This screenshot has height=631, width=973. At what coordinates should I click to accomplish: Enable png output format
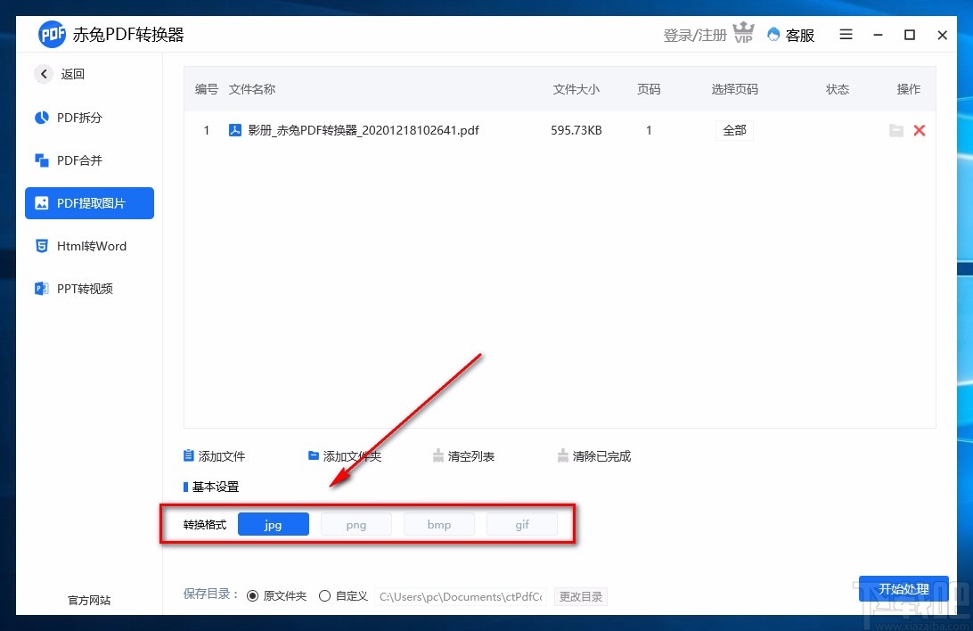(356, 524)
